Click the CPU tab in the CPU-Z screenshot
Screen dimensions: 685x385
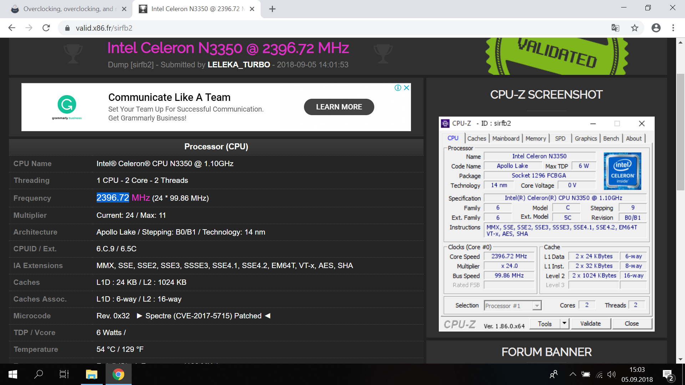click(453, 138)
